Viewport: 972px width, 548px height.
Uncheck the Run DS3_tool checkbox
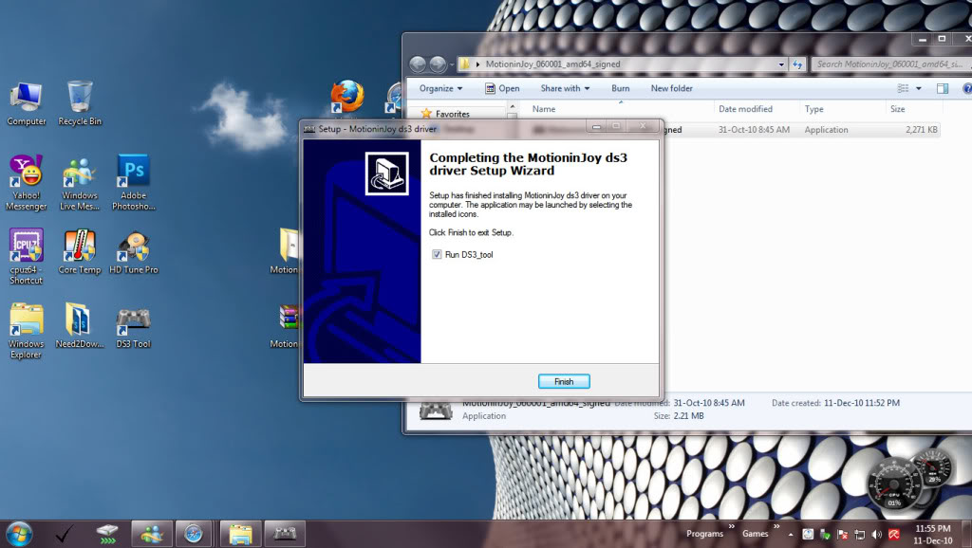tap(437, 254)
